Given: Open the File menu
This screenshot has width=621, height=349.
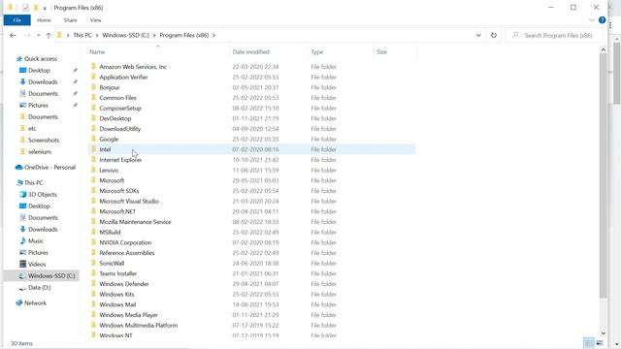Looking at the screenshot, I should (17, 20).
